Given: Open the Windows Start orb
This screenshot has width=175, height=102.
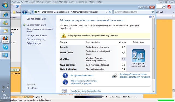Looking at the screenshot, I should coord(5,5).
